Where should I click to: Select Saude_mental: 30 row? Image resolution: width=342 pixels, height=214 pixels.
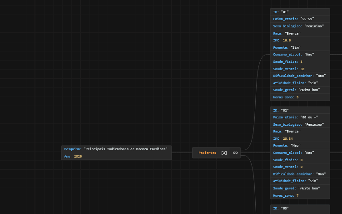(300, 69)
